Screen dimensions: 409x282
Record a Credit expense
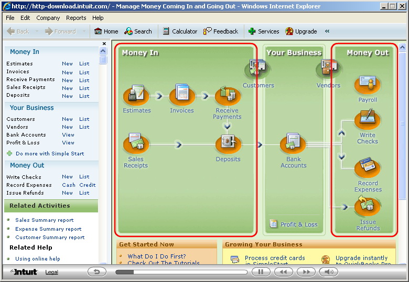(x=88, y=185)
